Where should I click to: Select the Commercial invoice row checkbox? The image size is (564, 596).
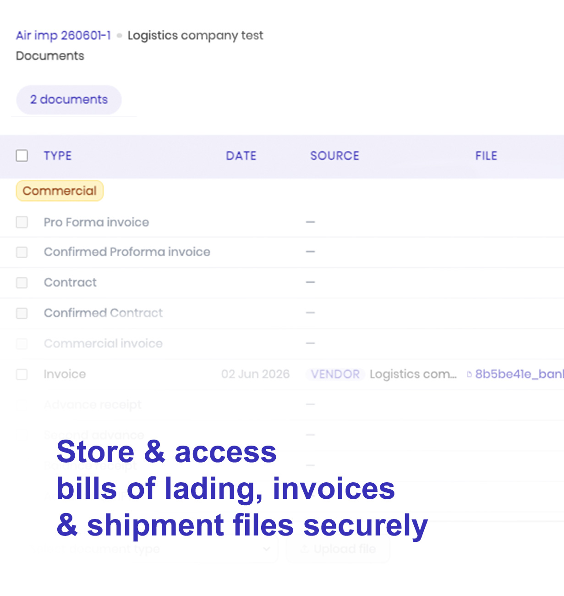[22, 343]
